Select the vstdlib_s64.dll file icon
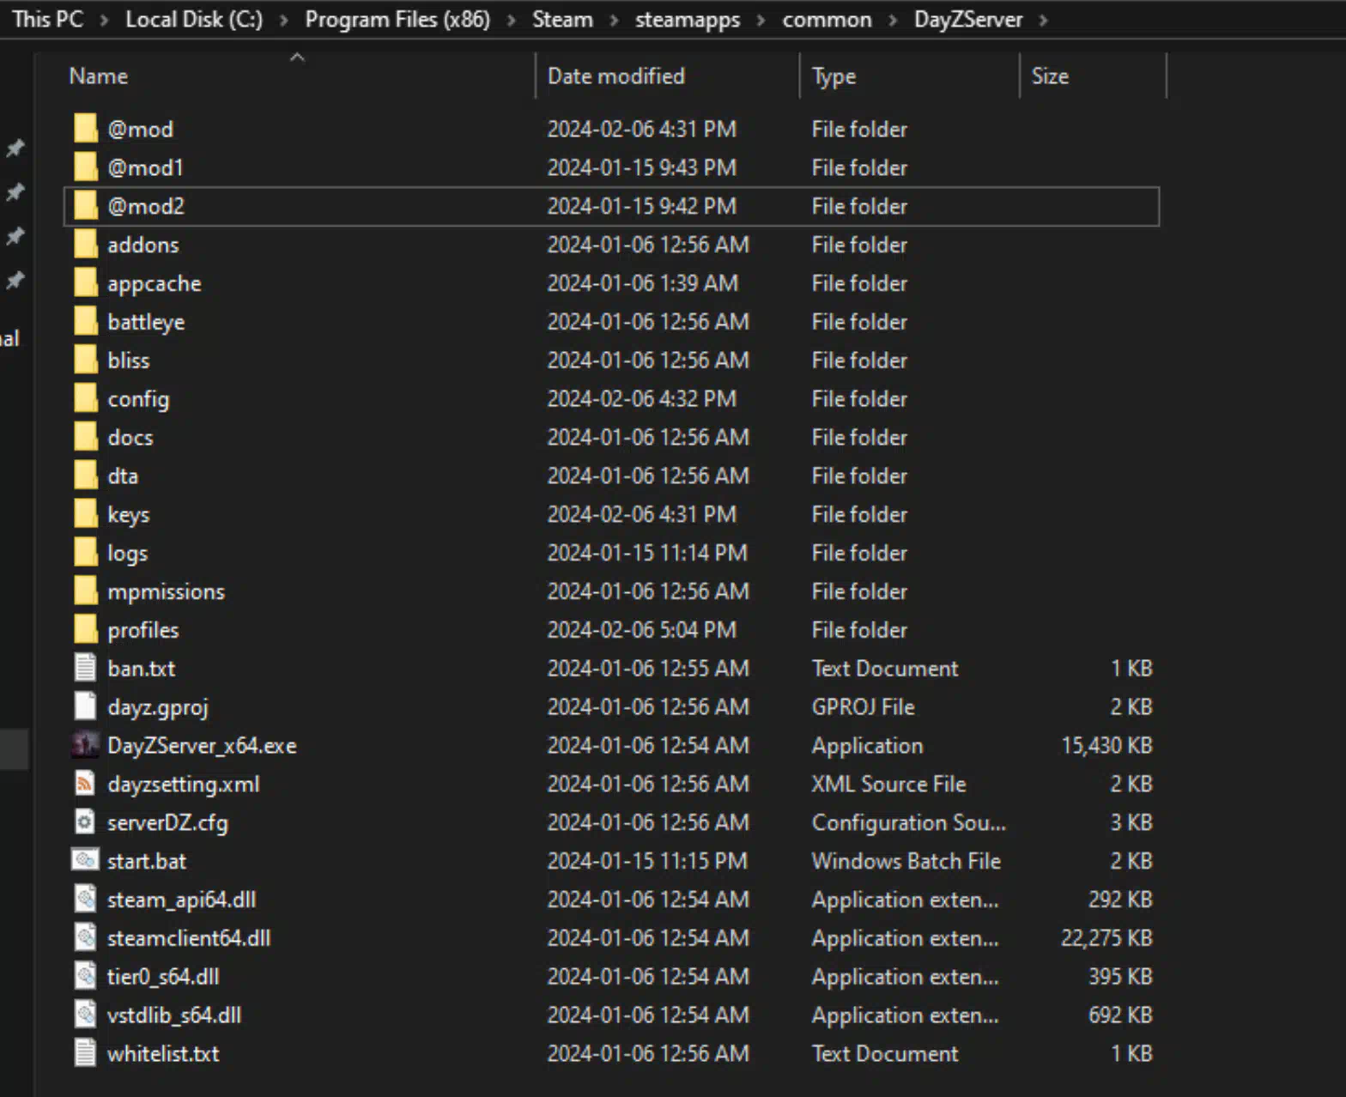This screenshot has width=1346, height=1097. 85,1015
